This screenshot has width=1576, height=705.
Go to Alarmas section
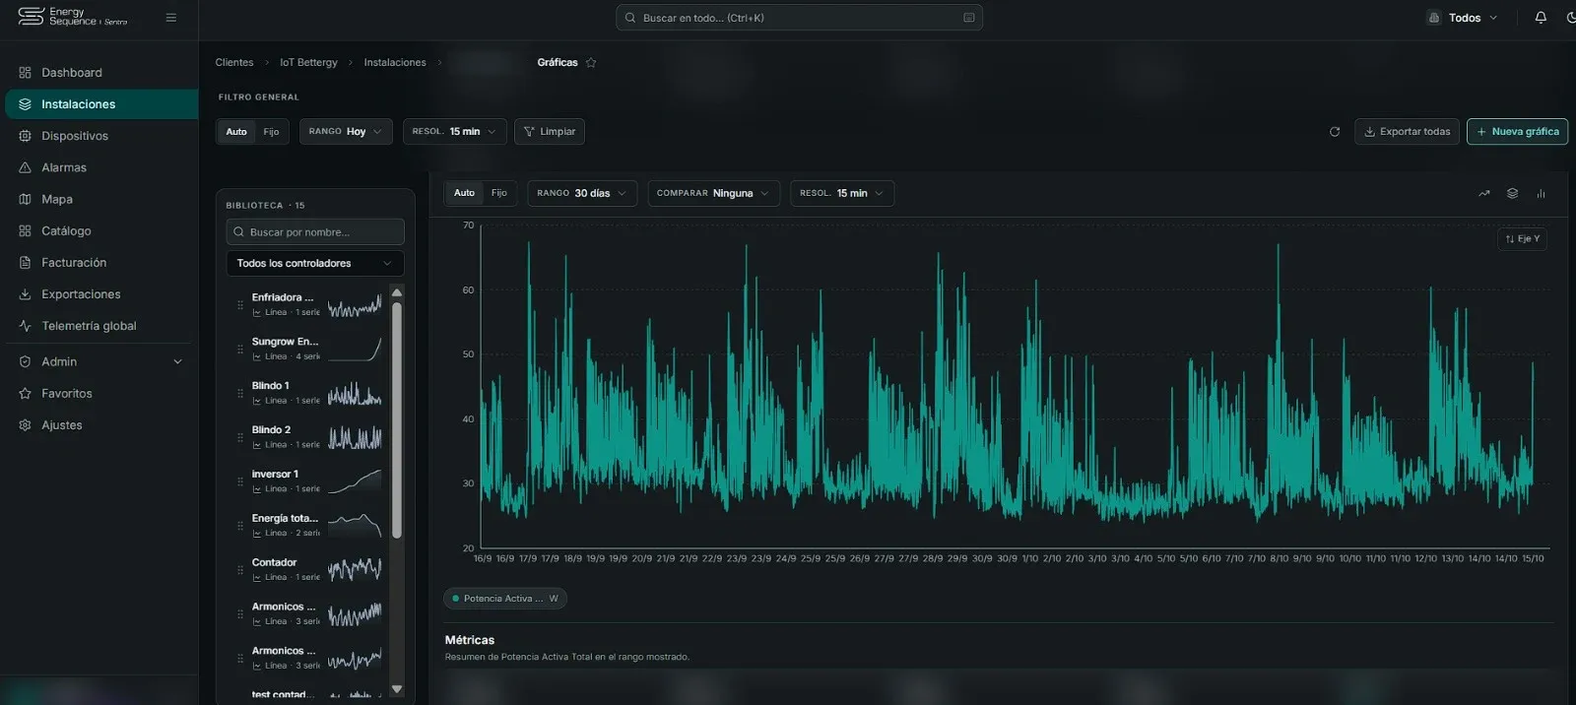(x=98, y=167)
